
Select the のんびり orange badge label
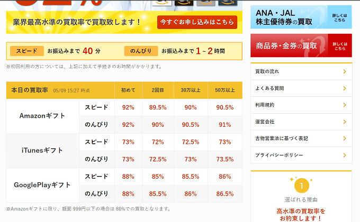coord(141,51)
